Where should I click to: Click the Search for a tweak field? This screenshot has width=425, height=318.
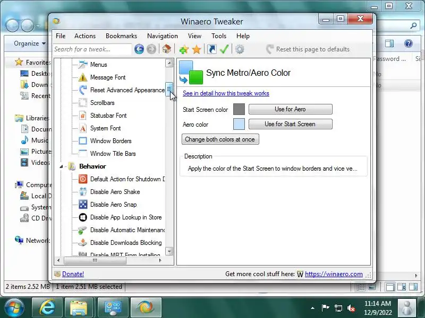92,49
